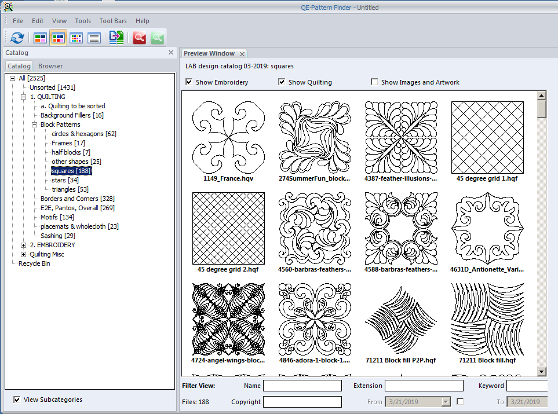Select triangles [53] category
The height and width of the screenshot is (414, 558).
coord(70,189)
